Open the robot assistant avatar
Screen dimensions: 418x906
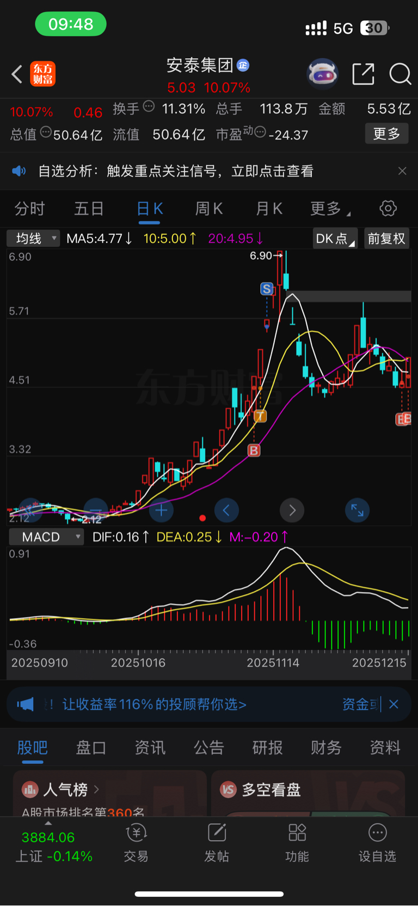(x=323, y=74)
